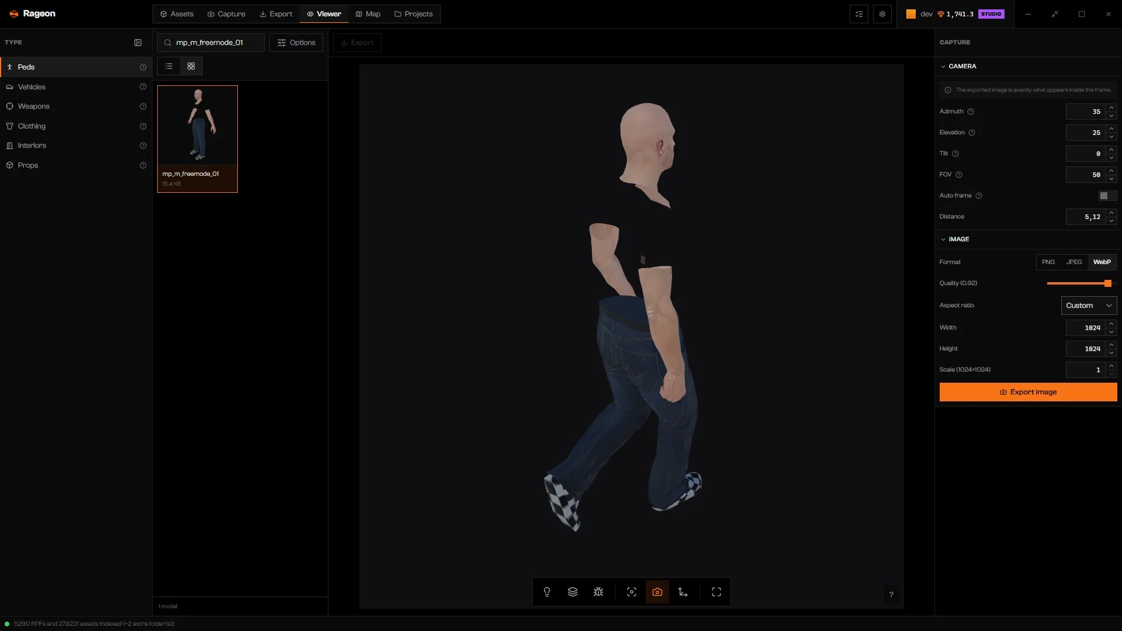Focus the model search field
Screen dimensions: 1122x631
[211, 43]
